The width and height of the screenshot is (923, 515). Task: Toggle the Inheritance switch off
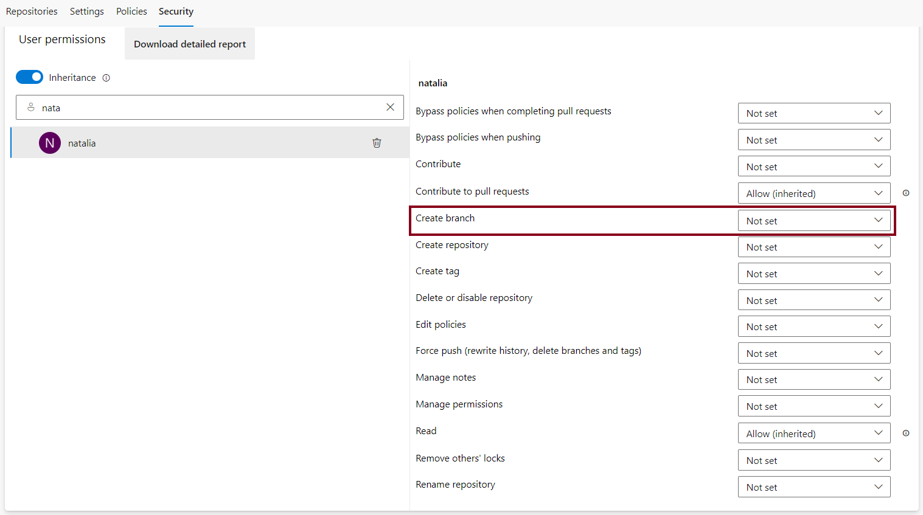29,77
